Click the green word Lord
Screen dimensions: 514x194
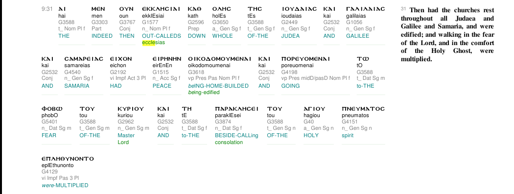123,143
